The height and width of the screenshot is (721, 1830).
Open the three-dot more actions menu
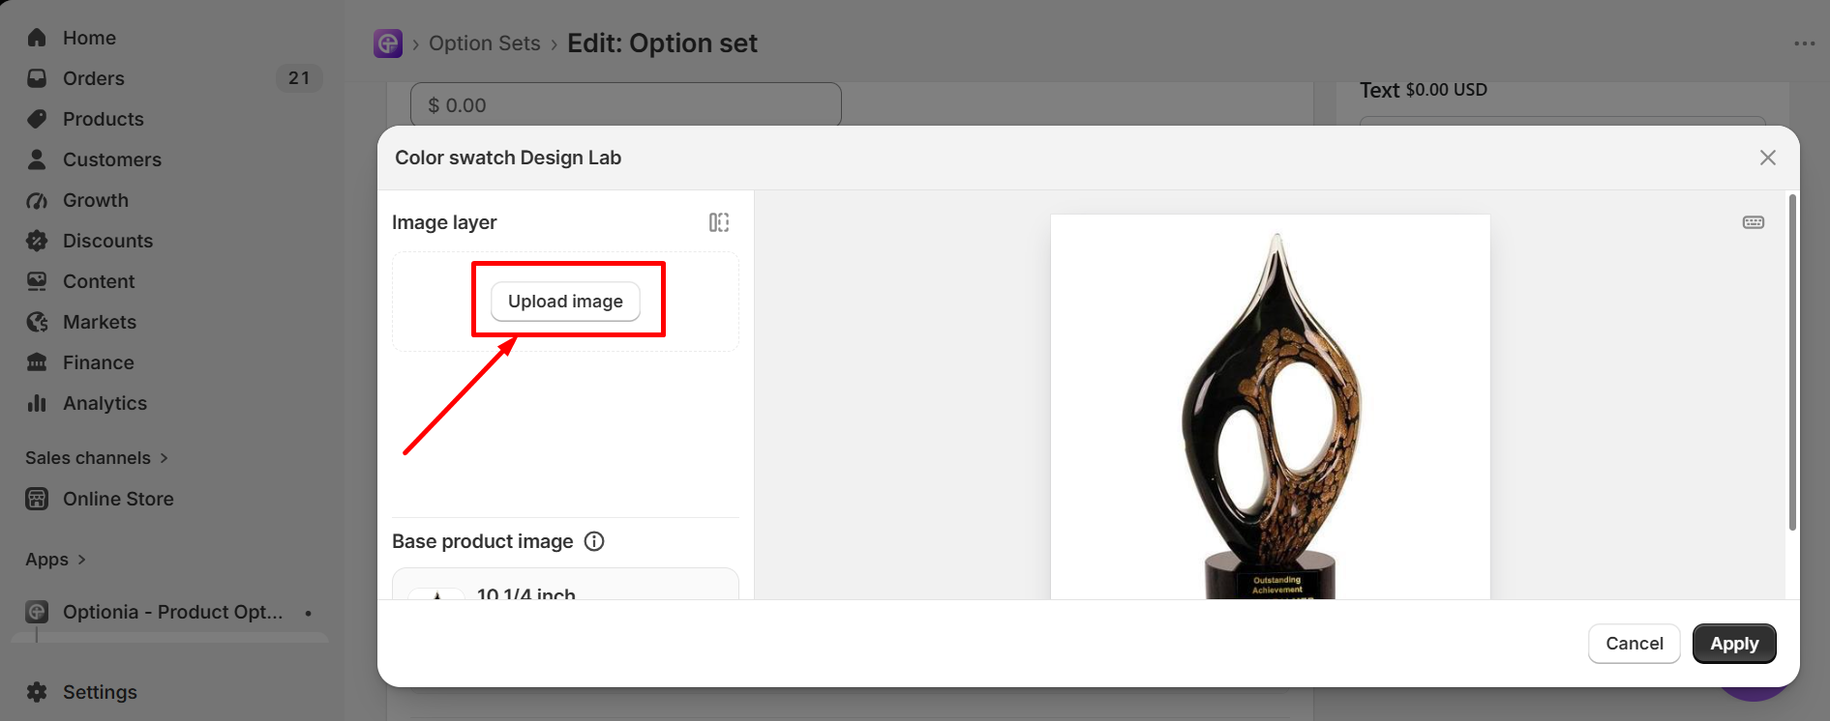coord(1805,43)
